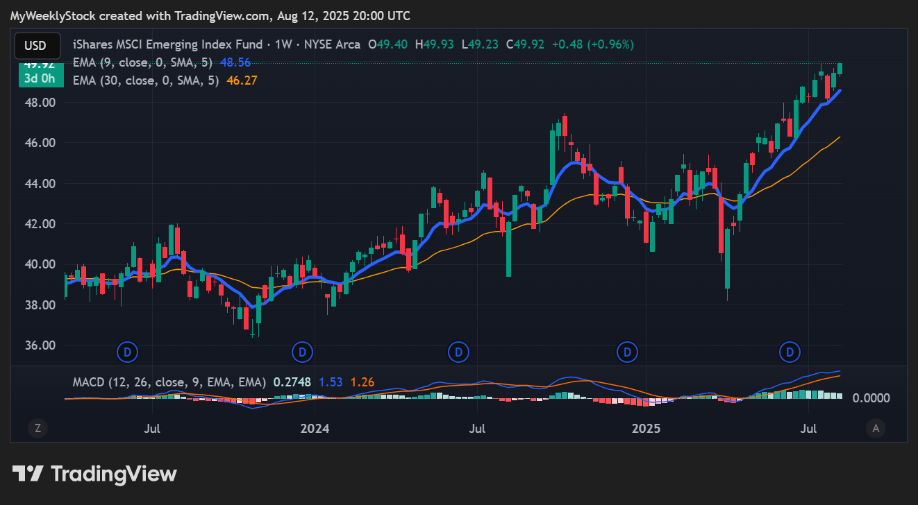The height and width of the screenshot is (505, 918).
Task: Click the 36.00 price axis label
Action: 40,345
